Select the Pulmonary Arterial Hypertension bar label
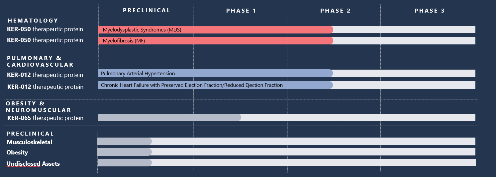Viewport: 496px width, 177px height. [138, 74]
